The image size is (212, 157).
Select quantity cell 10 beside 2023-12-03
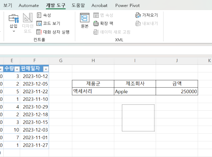point(12,130)
